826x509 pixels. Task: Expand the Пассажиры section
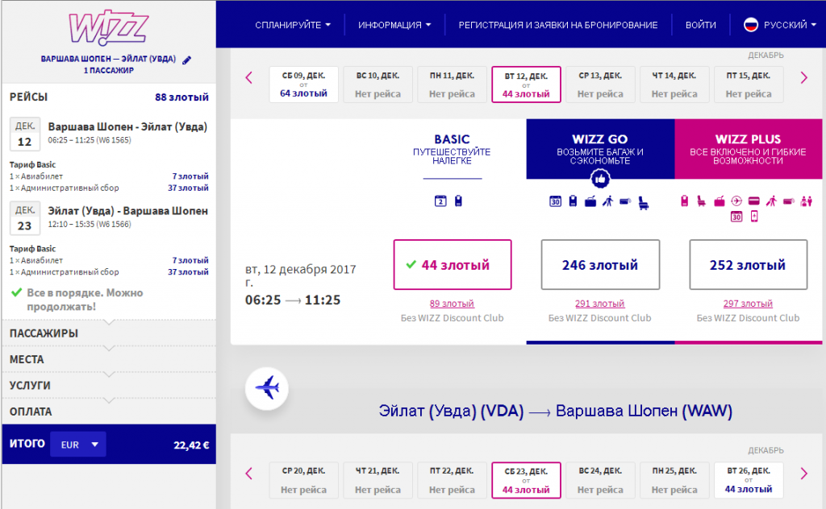[x=109, y=333]
